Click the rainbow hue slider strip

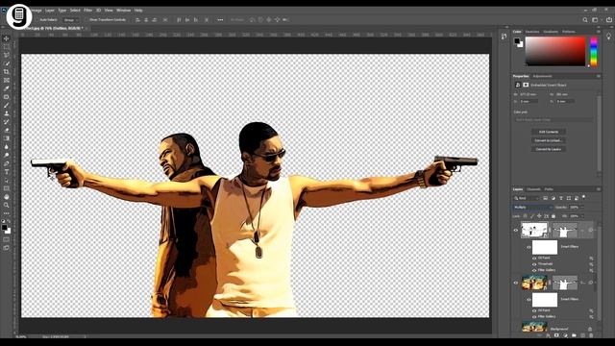pos(594,51)
